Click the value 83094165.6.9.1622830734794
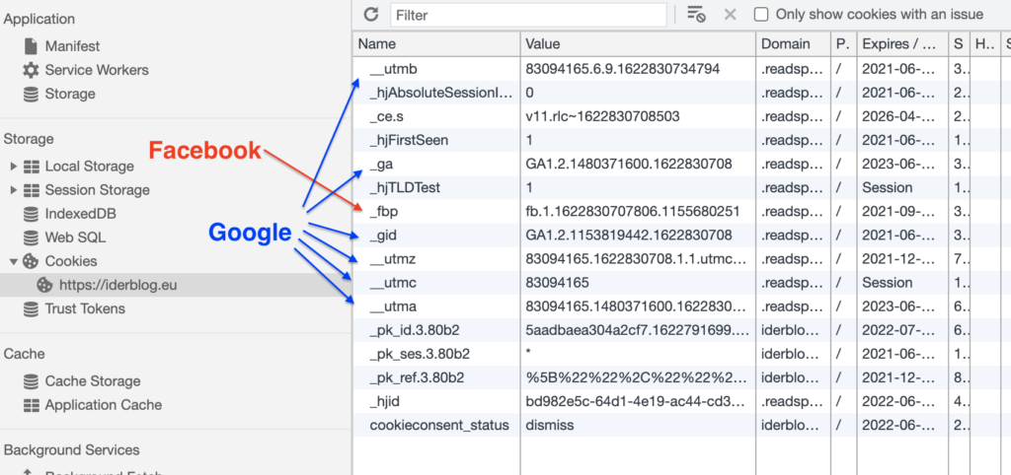The image size is (1011, 475). tap(622, 69)
